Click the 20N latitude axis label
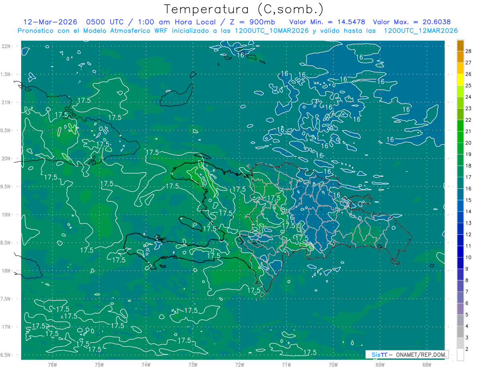479x370 pixels. 6,158
